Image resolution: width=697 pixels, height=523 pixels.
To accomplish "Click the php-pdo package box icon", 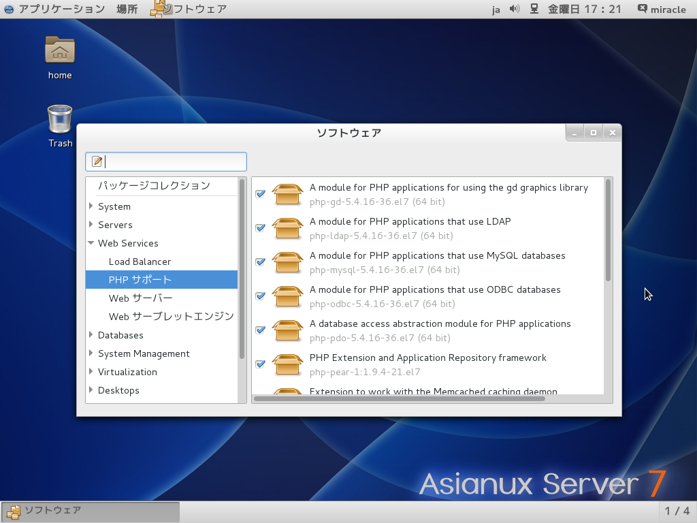I will pyautogui.click(x=287, y=330).
